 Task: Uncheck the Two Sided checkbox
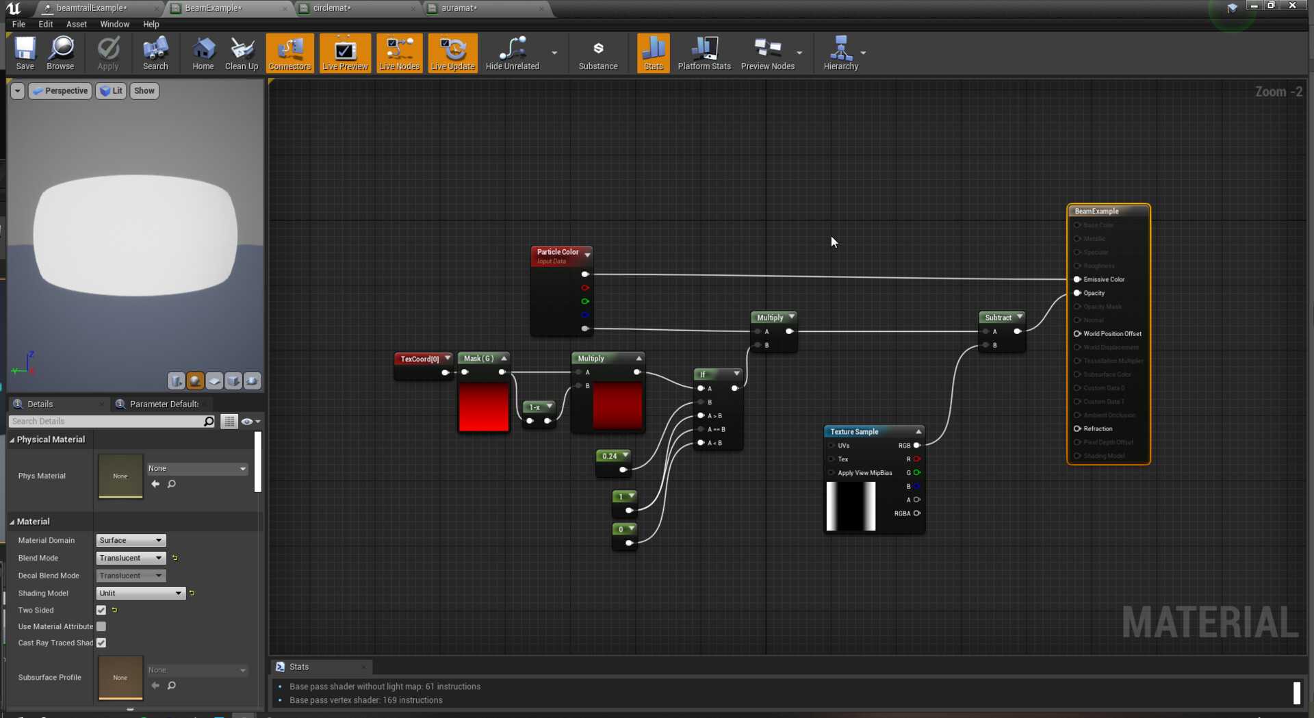(101, 610)
